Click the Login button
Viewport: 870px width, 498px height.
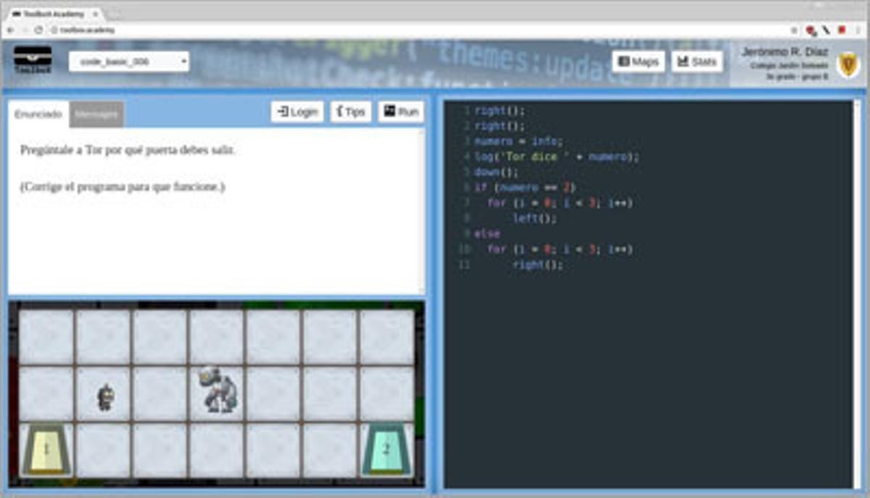[297, 112]
